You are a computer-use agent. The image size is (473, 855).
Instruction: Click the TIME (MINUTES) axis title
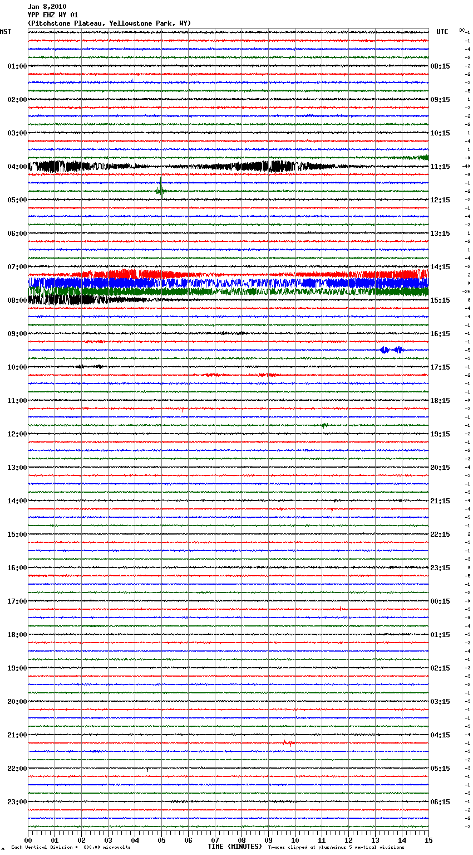[x=235, y=847]
